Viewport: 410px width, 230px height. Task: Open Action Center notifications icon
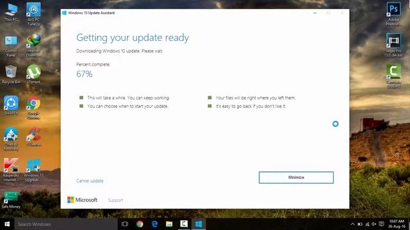[382, 224]
